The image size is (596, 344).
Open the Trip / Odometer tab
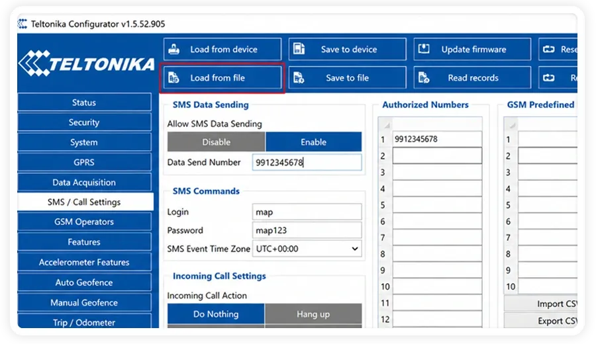(x=84, y=322)
